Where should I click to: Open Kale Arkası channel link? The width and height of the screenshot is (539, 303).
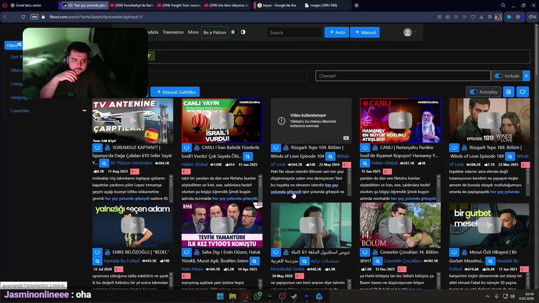[192, 269]
